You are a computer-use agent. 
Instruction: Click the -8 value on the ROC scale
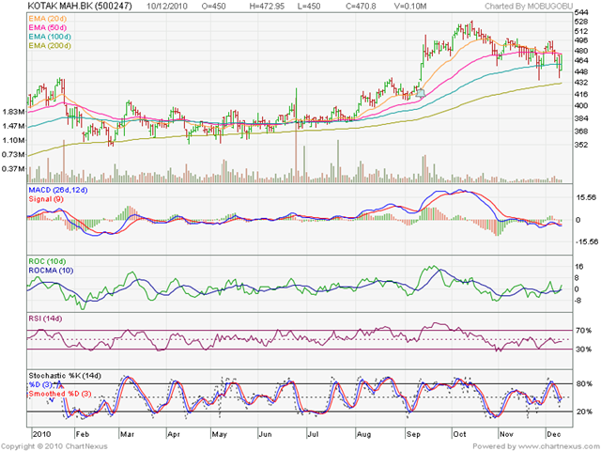tap(578, 301)
